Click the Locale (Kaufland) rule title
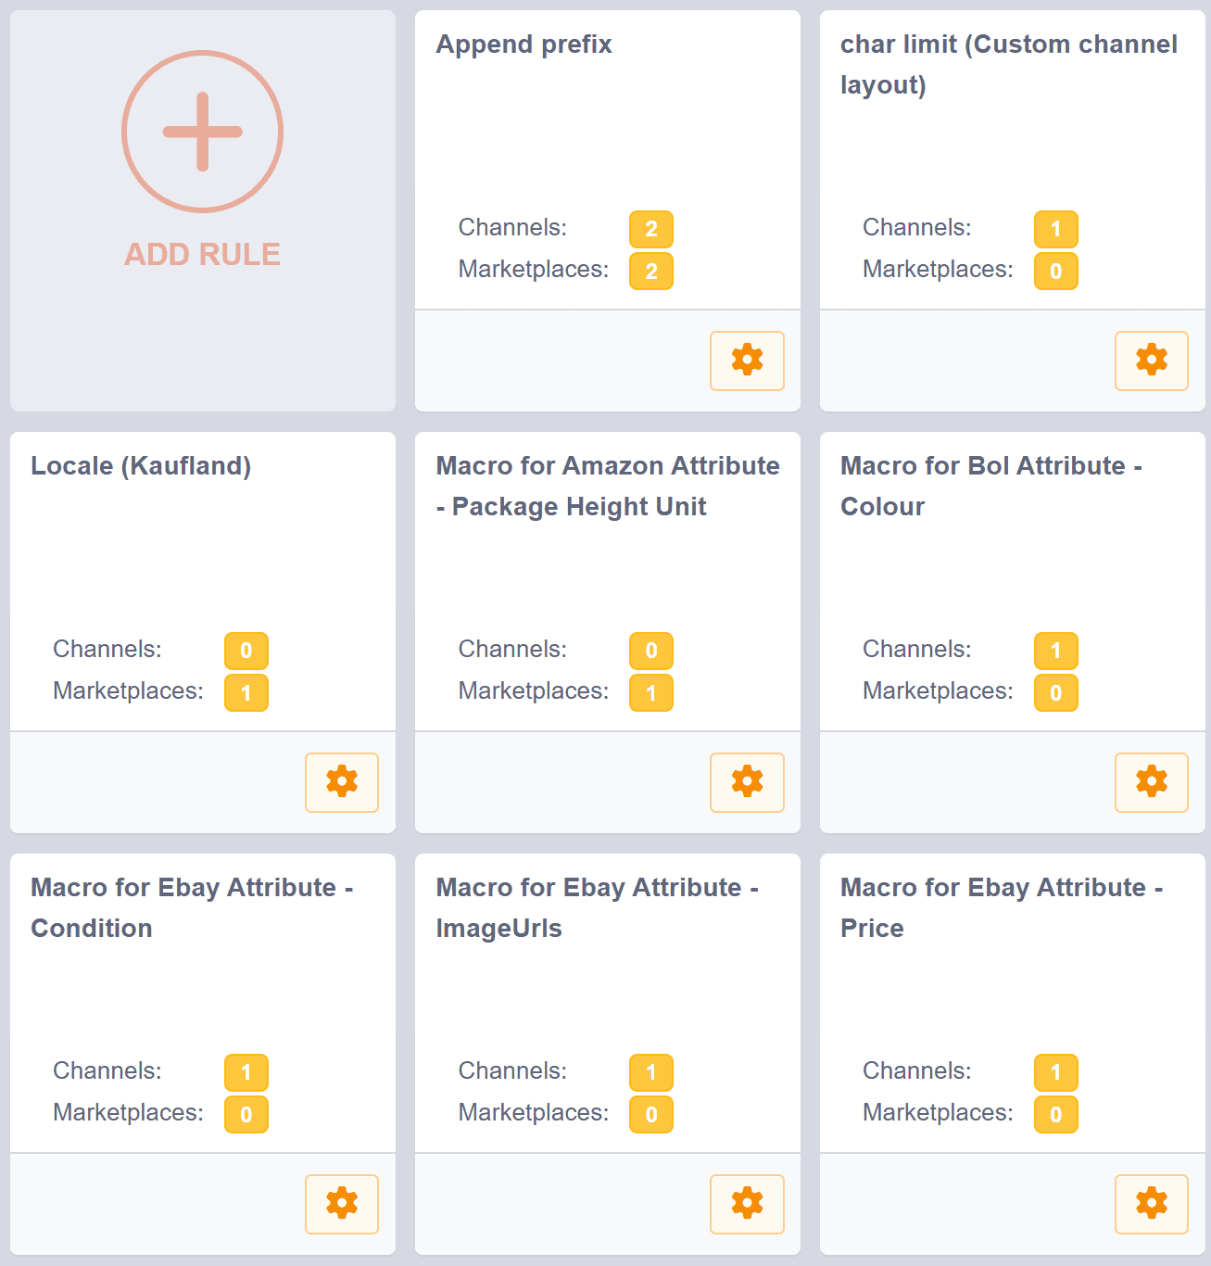 pyautogui.click(x=141, y=466)
